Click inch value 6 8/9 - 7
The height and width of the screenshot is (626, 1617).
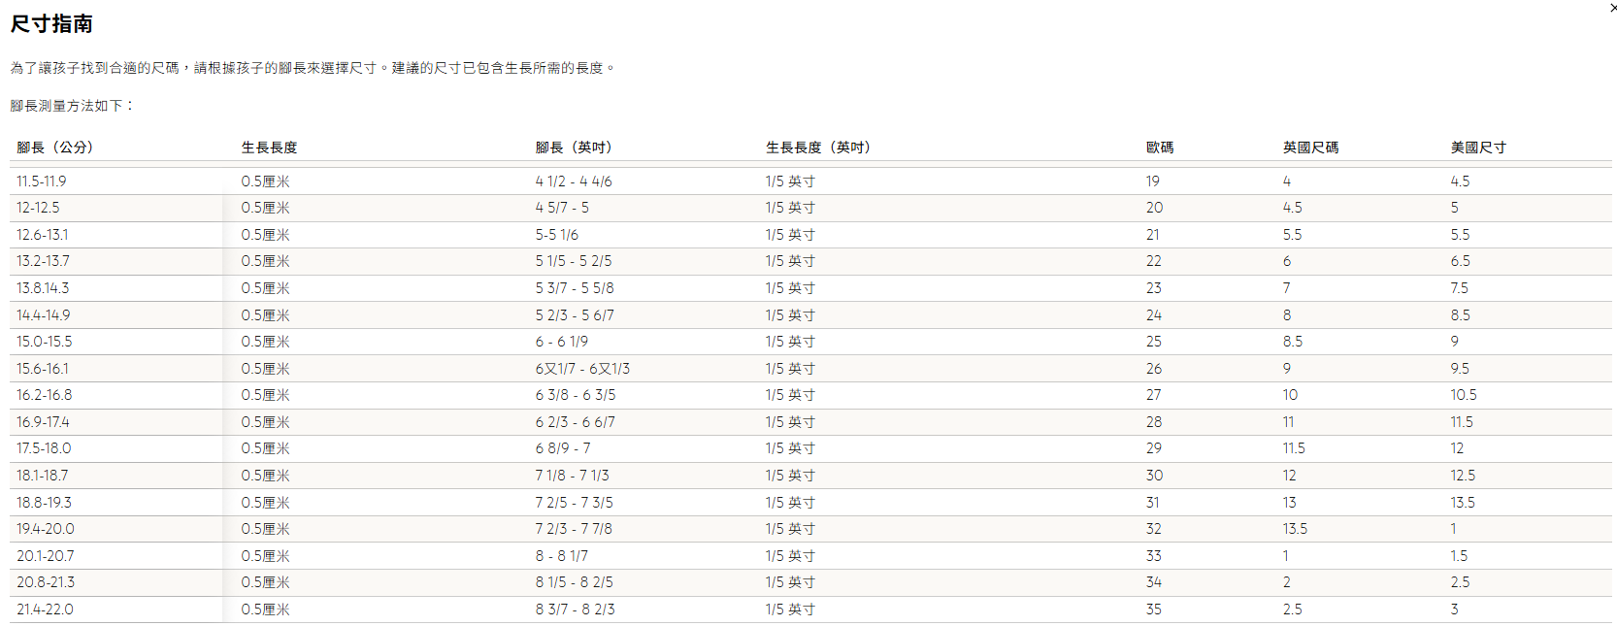pyautogui.click(x=563, y=448)
